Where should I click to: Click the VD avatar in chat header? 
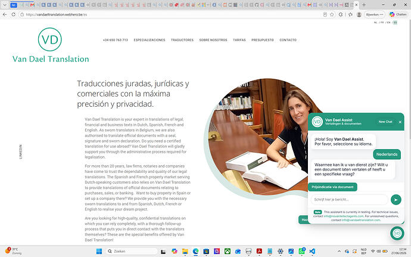coord(317,122)
